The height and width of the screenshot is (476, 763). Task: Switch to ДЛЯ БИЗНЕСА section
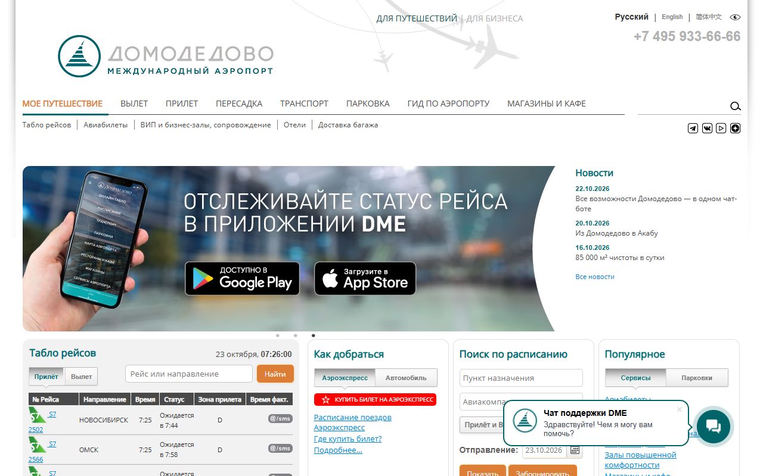pos(495,18)
